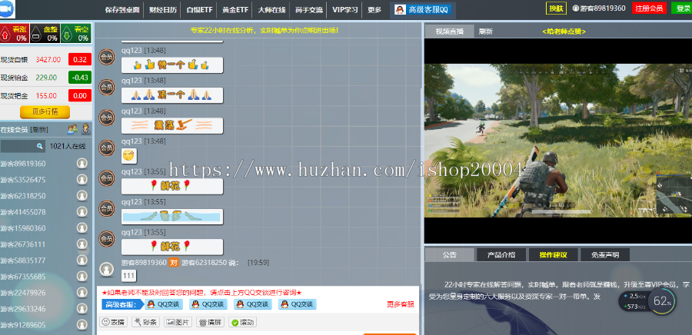Open the 更多 dropdown in top navigation
Screen dimensions: 692x335
[374, 10]
